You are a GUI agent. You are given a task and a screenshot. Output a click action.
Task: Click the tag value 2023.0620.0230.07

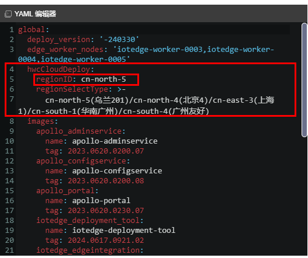click(106, 211)
